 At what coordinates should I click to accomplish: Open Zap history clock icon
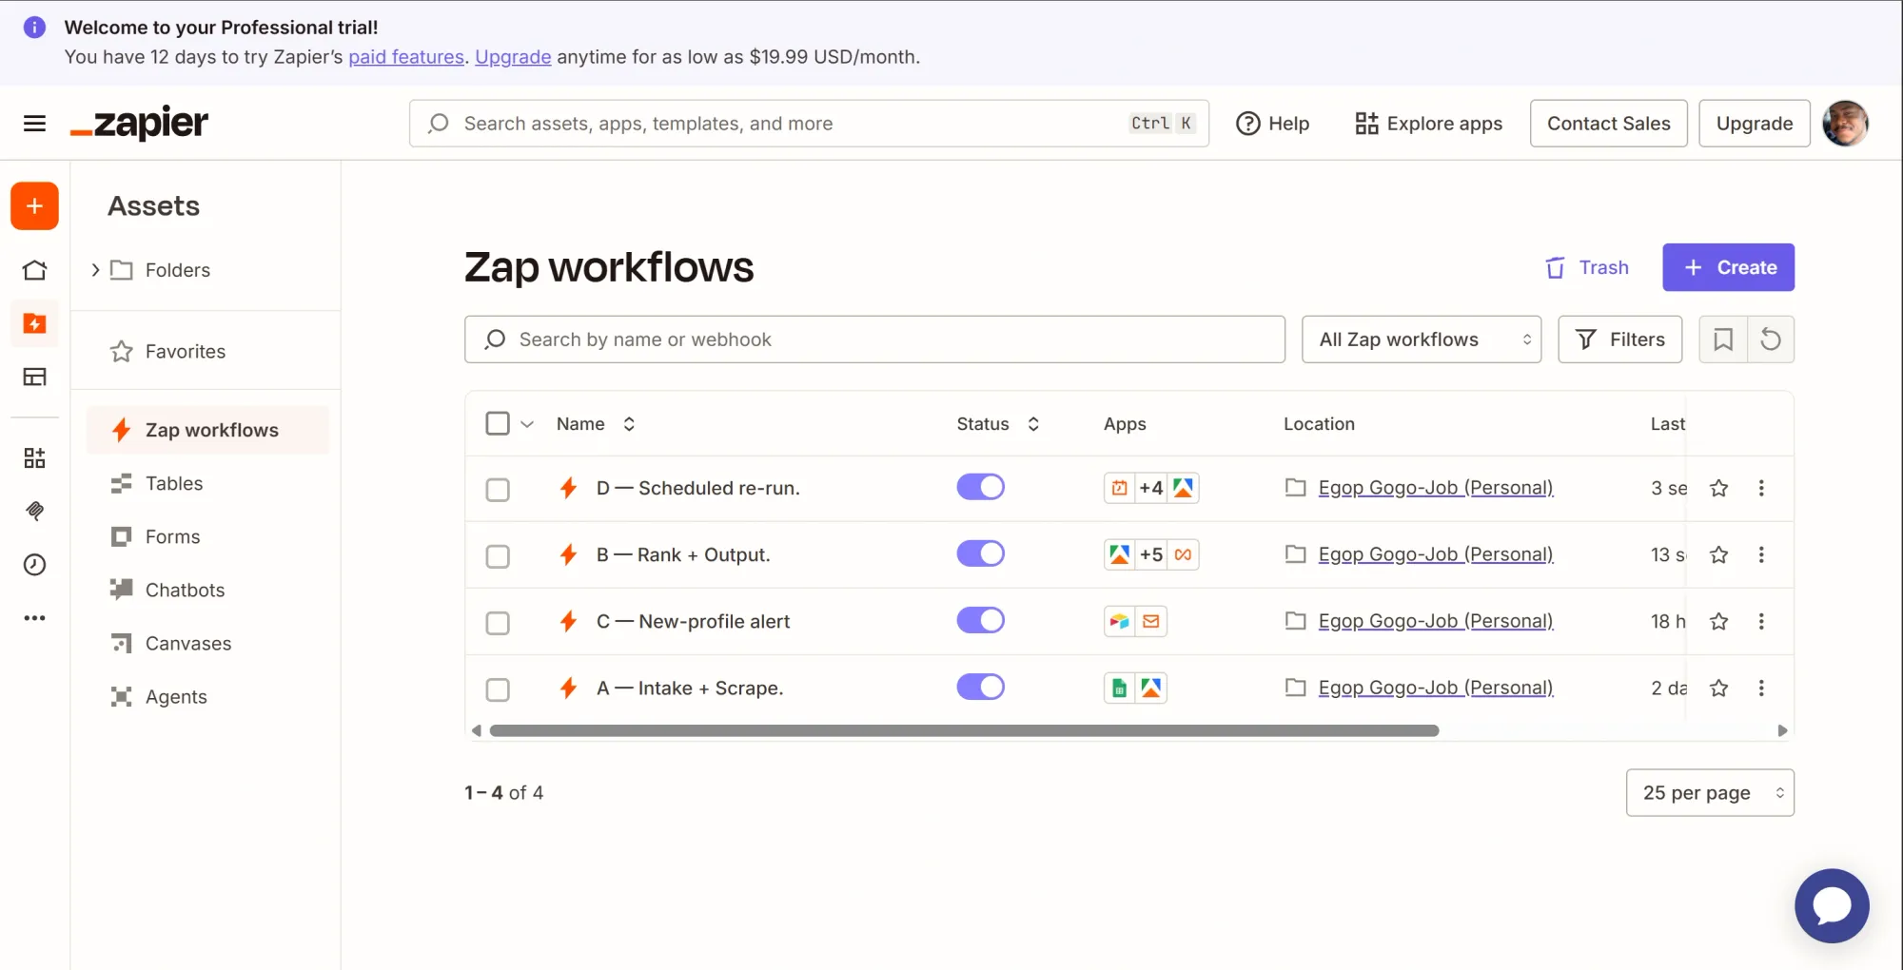point(34,565)
